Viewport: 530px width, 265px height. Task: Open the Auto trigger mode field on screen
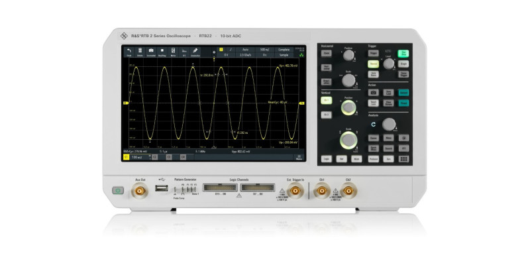246,50
